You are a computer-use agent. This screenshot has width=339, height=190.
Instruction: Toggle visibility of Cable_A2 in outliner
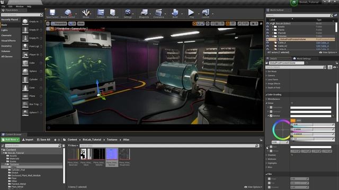pyautogui.click(x=267, y=46)
